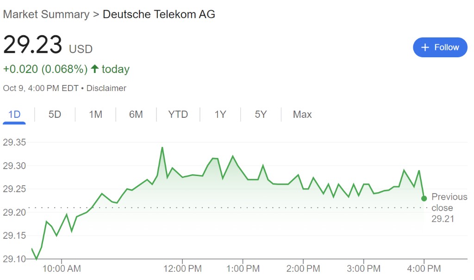Click the +0.020 (0.068%) change text
Viewport: 474px width, 280px height.
45,69
